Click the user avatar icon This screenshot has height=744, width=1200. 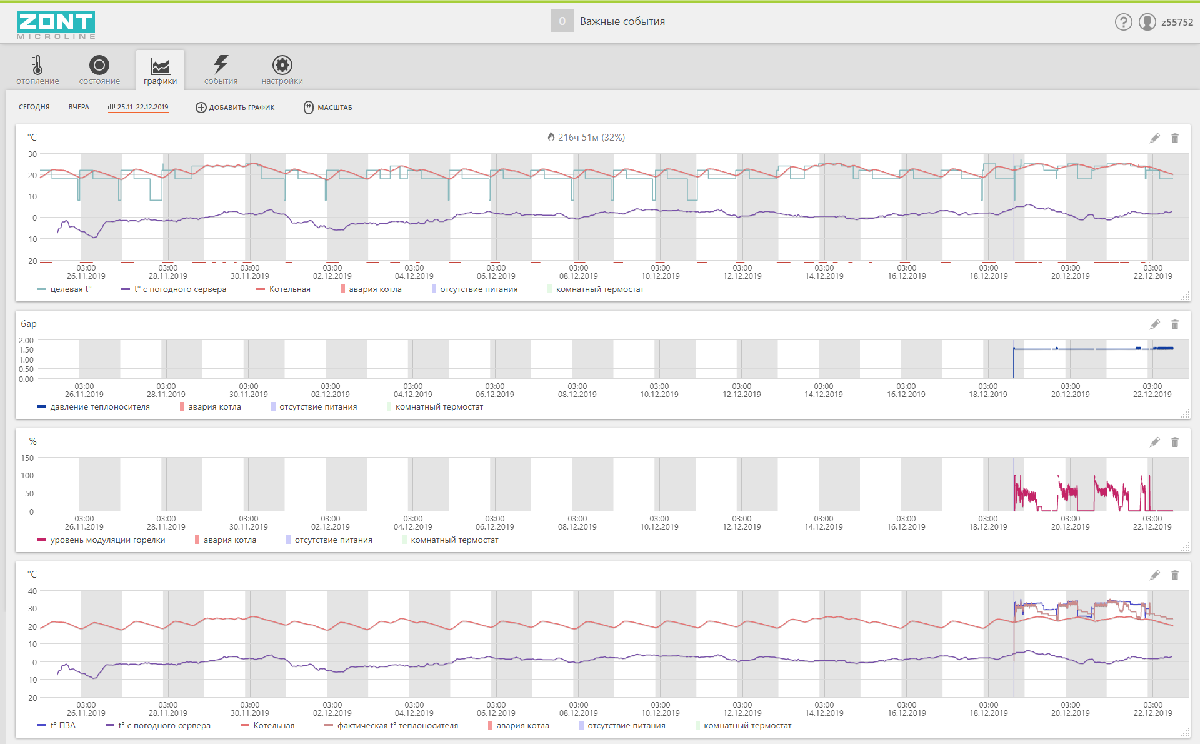tap(1147, 22)
